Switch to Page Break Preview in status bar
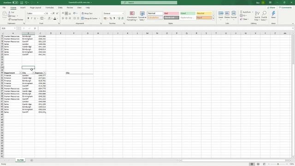This screenshot has height=166, width=295. pyautogui.click(x=264, y=164)
